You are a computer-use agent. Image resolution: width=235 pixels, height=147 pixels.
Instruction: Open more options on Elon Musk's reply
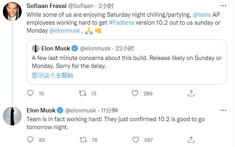pyautogui.click(x=223, y=110)
